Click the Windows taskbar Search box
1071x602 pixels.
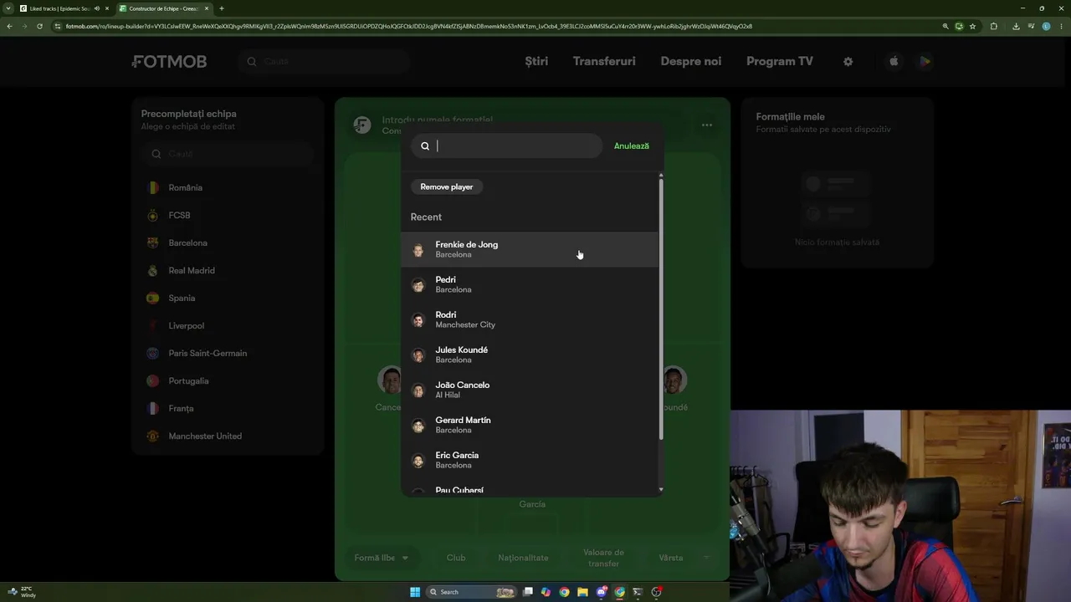pos(471,592)
